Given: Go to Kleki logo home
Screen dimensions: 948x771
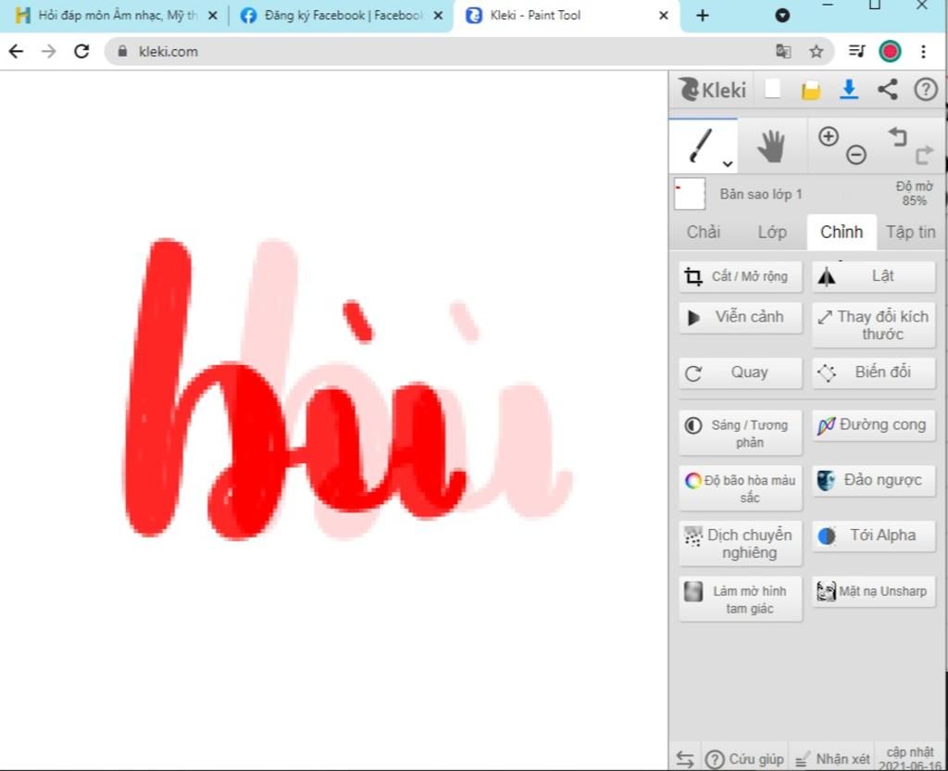Looking at the screenshot, I should pyautogui.click(x=712, y=90).
